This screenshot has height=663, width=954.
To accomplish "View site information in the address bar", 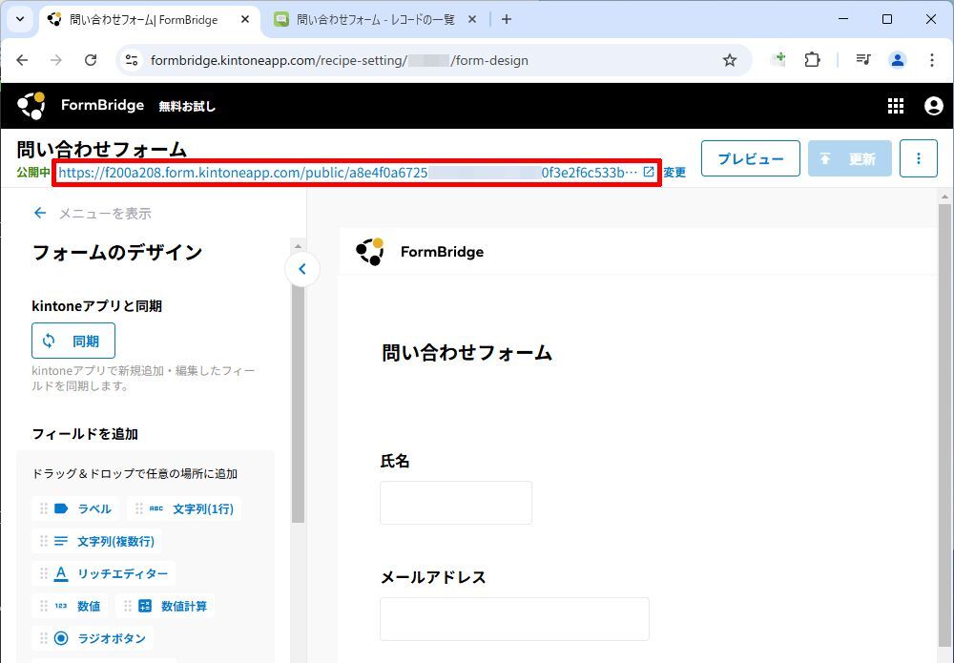I will coord(132,59).
